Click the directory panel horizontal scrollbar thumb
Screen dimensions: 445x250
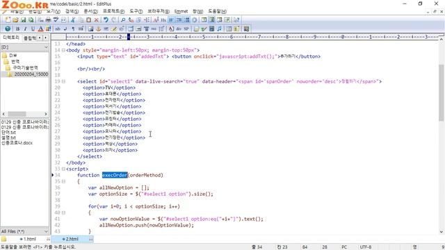[x=17, y=114]
